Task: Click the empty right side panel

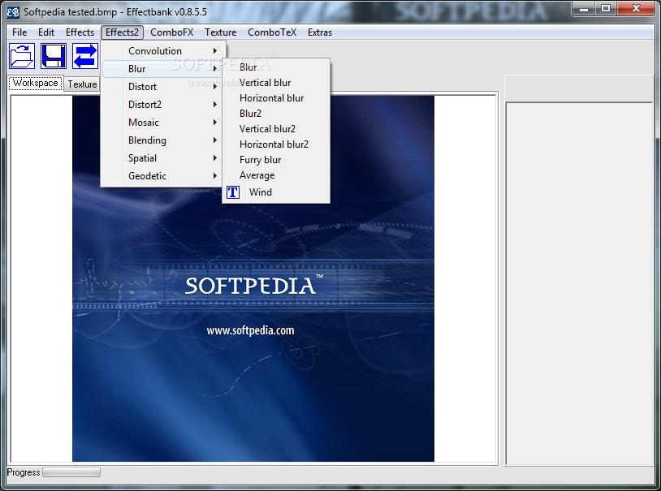Action: [x=579, y=283]
